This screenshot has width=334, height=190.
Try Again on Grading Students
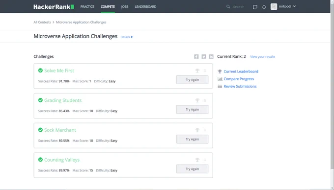point(193,110)
